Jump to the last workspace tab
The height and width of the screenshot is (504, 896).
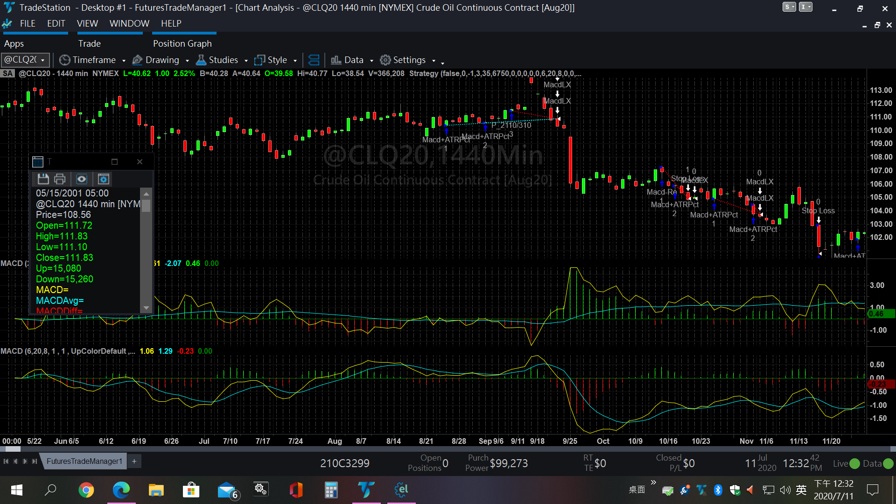[34, 461]
